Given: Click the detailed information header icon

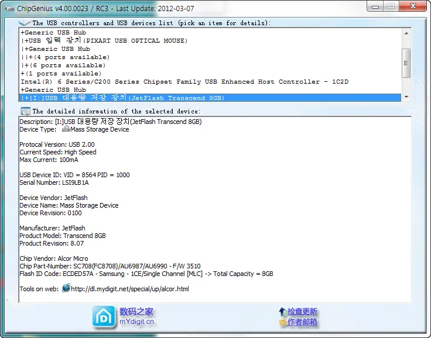Looking at the screenshot, I should [25, 111].
